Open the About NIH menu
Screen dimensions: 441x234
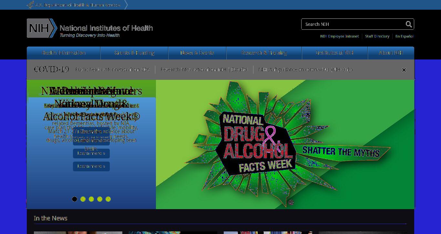pyautogui.click(x=391, y=53)
